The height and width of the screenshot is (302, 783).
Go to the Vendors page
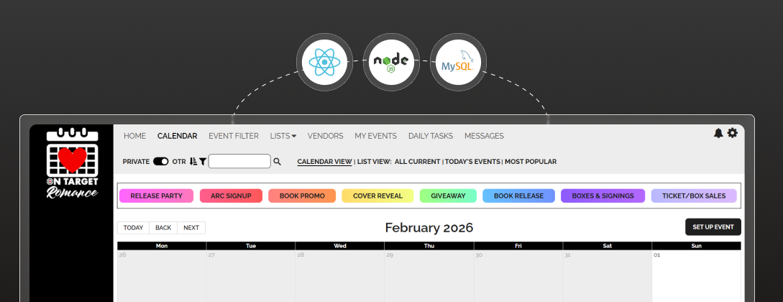pyautogui.click(x=325, y=136)
